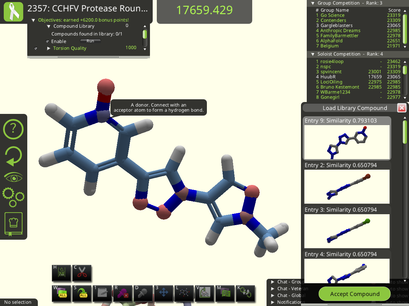Toggle the eye view options icon
The image size is (409, 306).
[13, 177]
